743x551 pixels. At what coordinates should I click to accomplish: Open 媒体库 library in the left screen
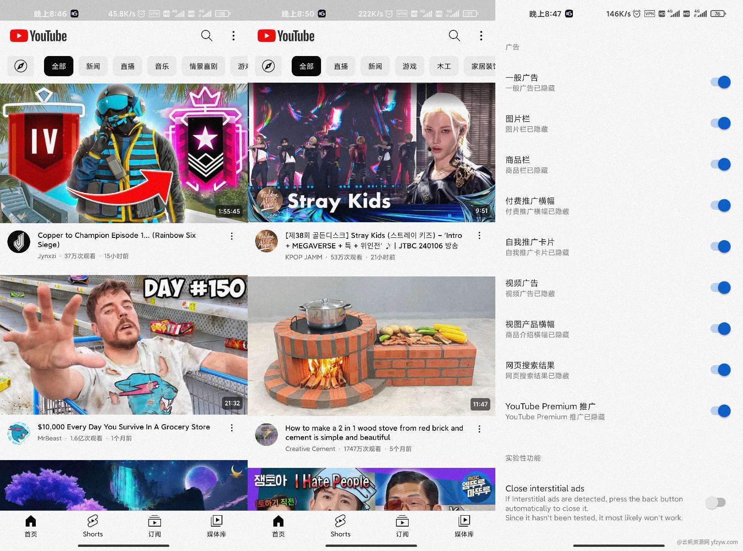tap(216, 526)
